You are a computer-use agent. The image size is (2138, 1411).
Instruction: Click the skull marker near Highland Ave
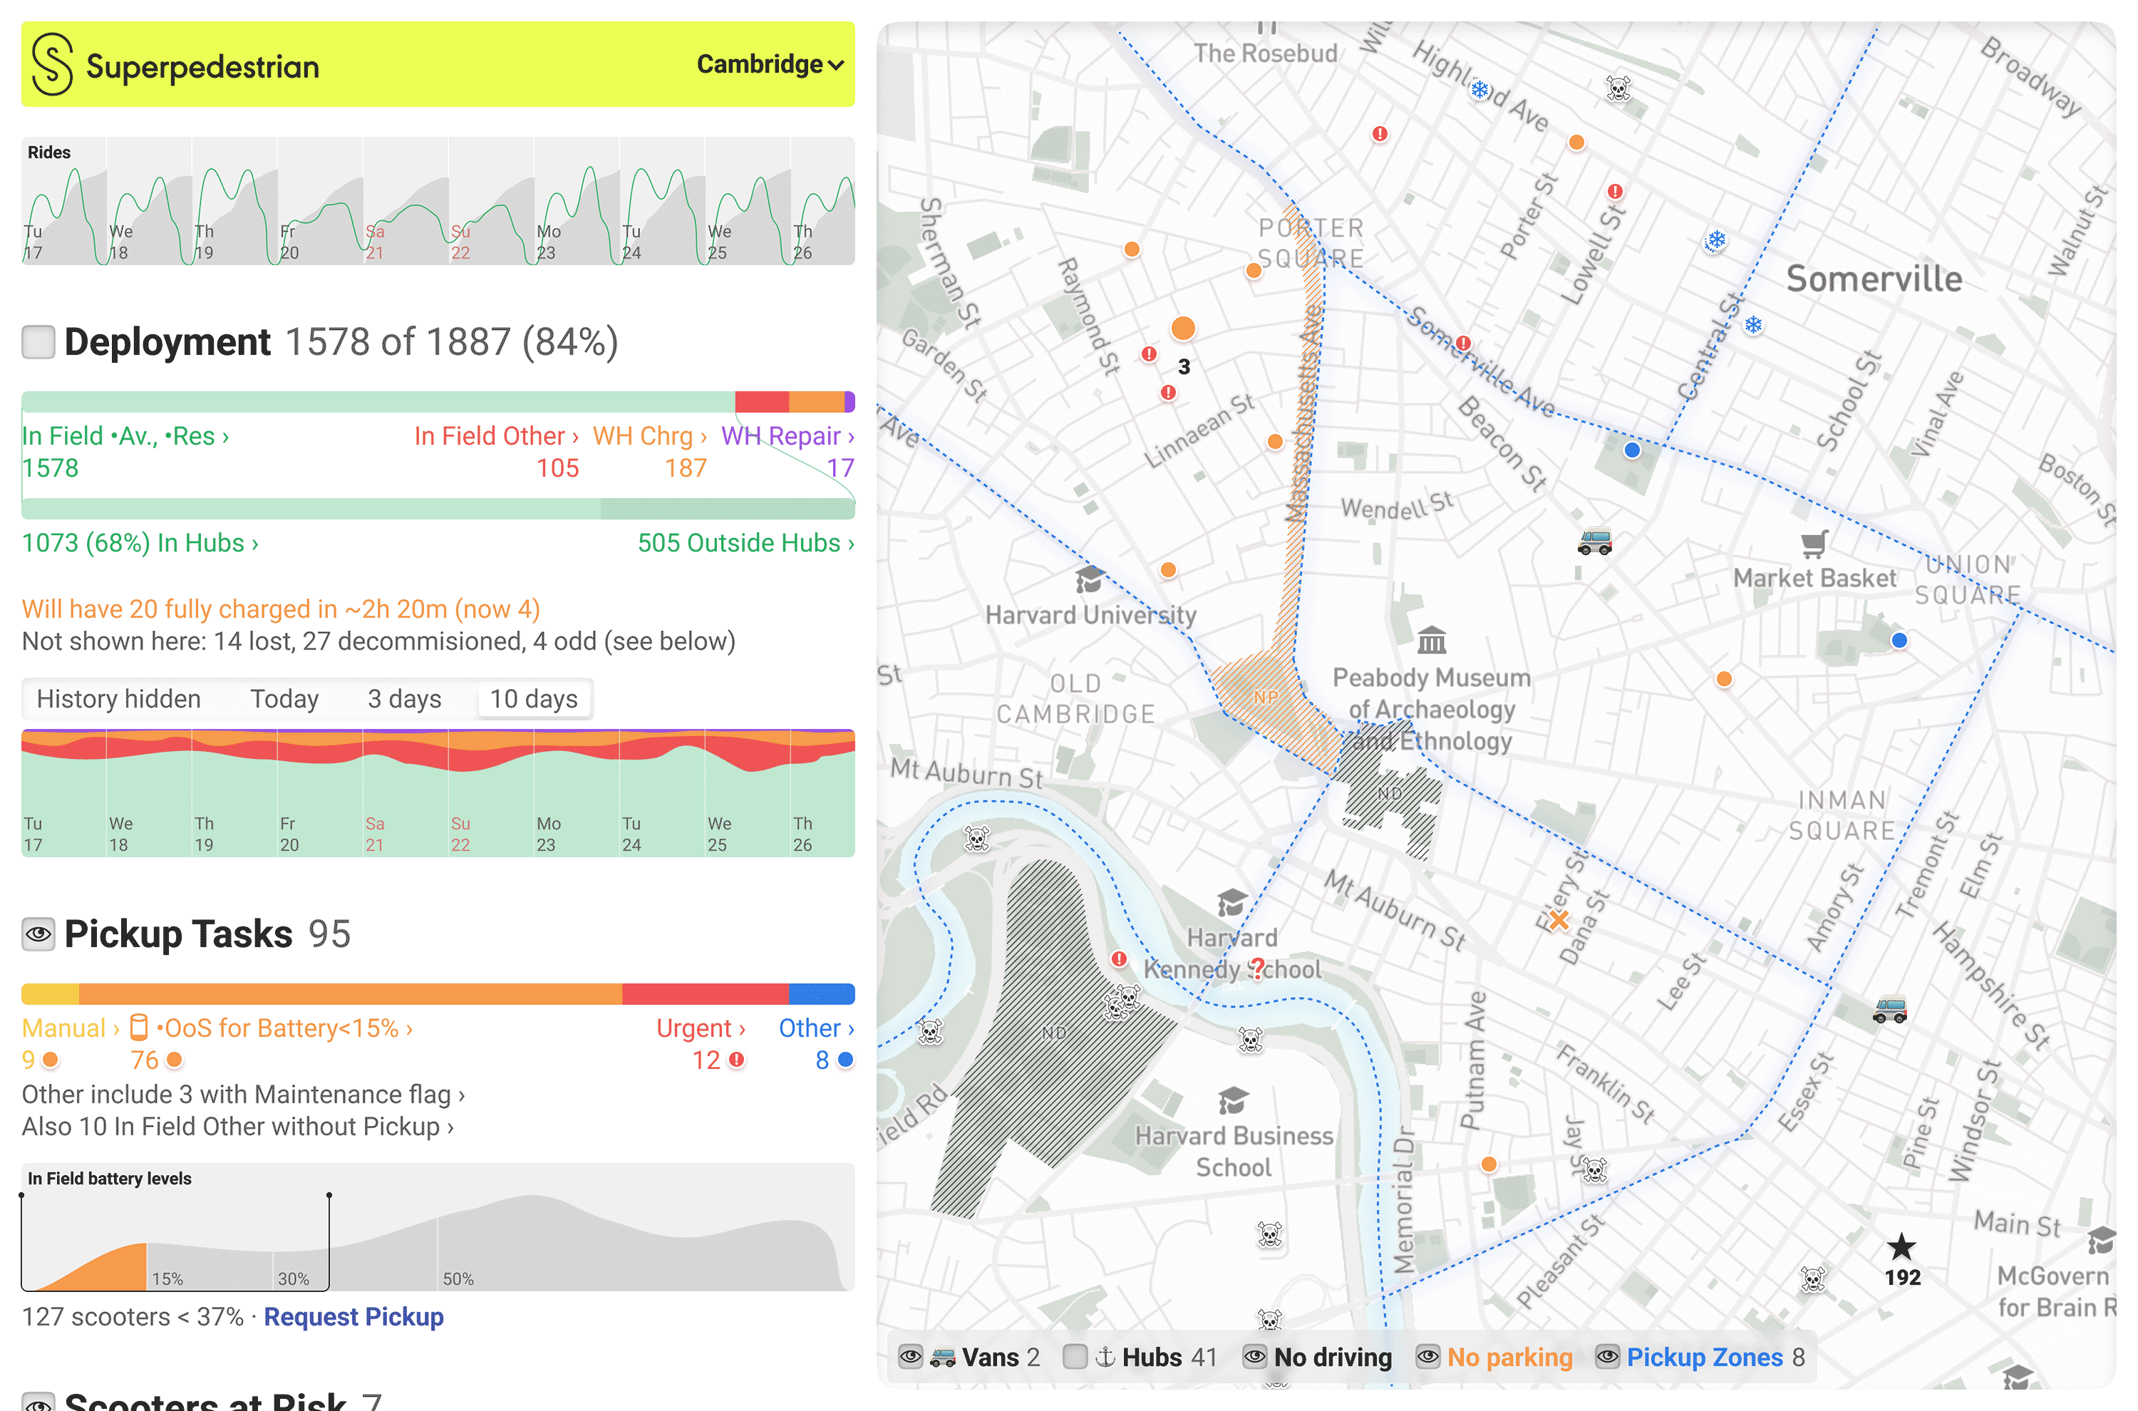click(x=1618, y=88)
